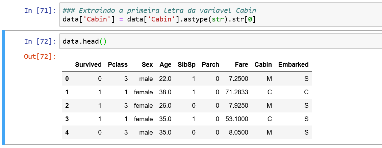Click the Age column header
382x148 pixels.
[x=165, y=65]
